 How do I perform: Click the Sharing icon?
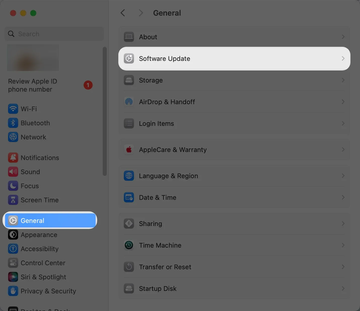pos(129,224)
